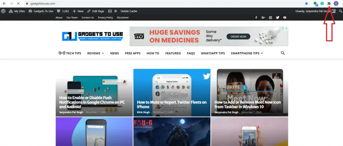Open the Extensions puzzle-piece menu

coord(329,3)
